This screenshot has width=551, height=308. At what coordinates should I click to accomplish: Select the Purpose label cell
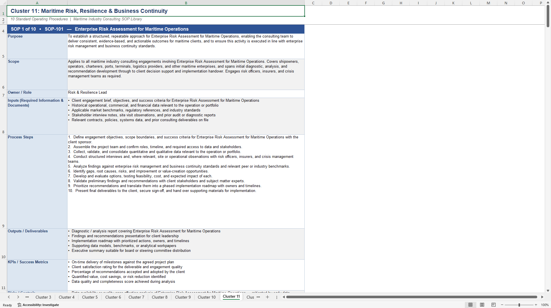pos(37,46)
